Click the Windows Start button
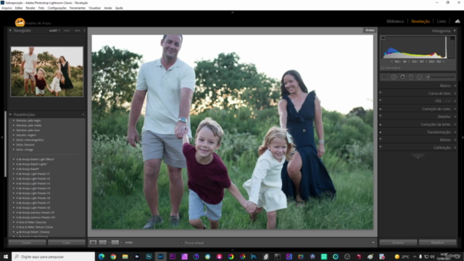The image size is (464, 261). click(5, 257)
